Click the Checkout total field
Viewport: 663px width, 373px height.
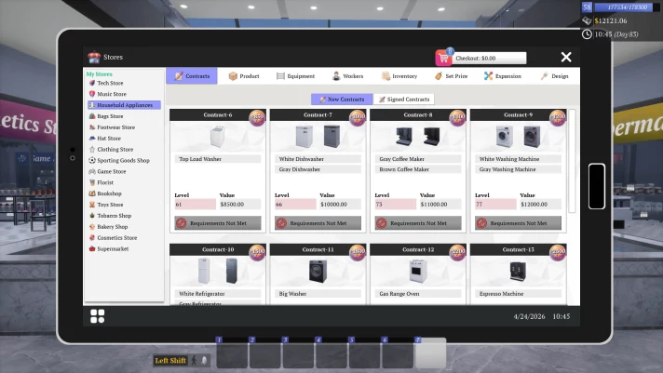(490, 58)
